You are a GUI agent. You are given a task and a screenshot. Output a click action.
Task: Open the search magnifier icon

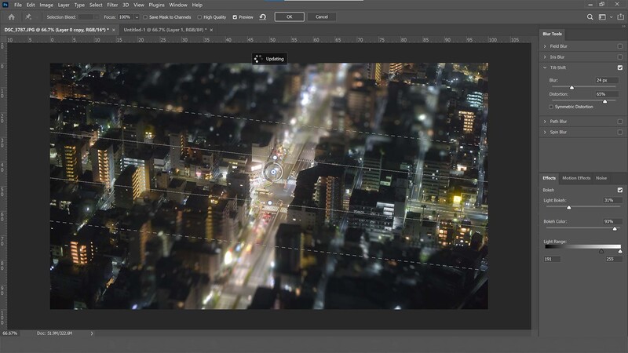[x=590, y=17]
